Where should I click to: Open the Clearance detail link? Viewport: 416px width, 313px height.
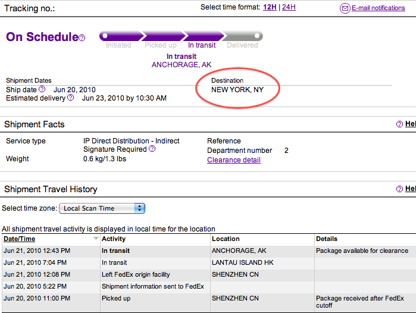pyautogui.click(x=234, y=160)
